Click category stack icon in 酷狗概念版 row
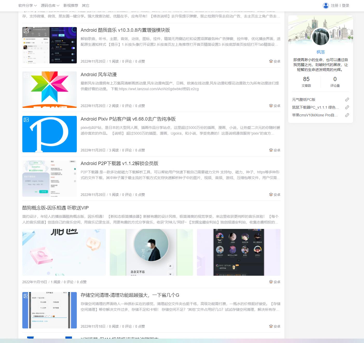Image resolution: width=364 pixels, height=343 pixels. pos(271,282)
